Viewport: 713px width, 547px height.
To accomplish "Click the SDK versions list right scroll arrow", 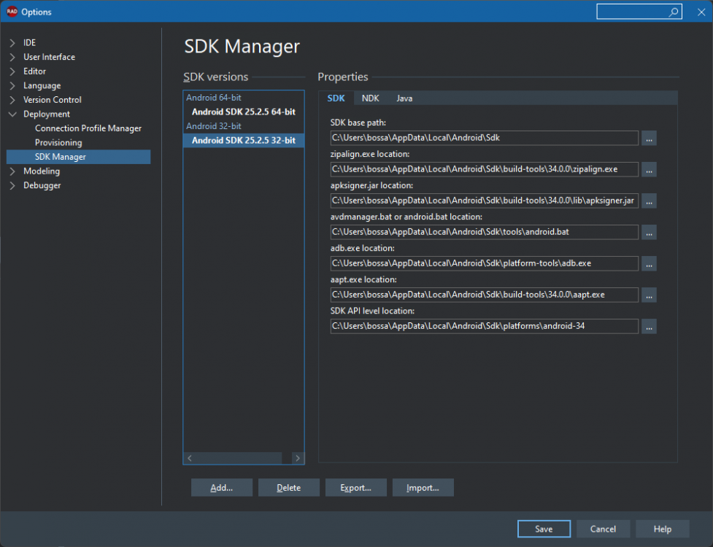I will (x=298, y=459).
